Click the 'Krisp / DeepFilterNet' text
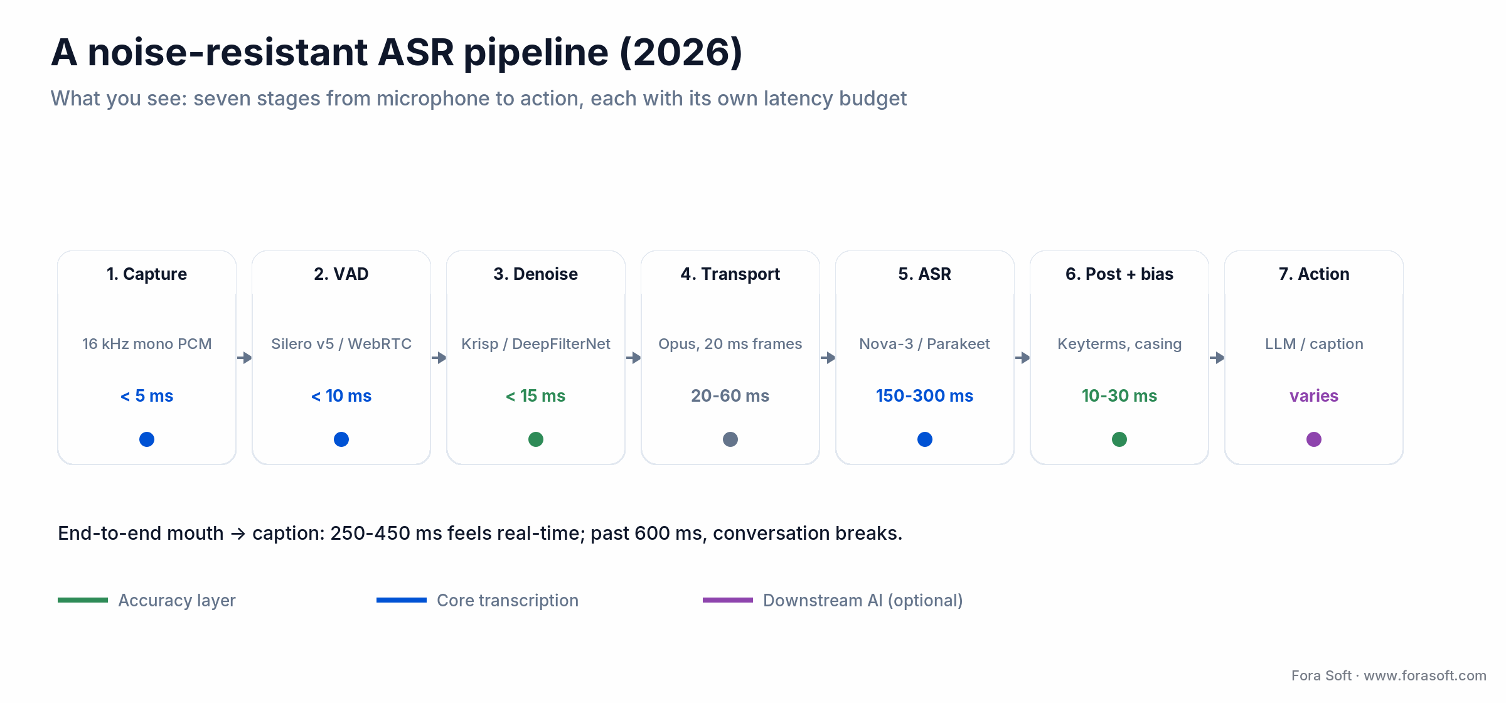1506x703 pixels. (536, 344)
